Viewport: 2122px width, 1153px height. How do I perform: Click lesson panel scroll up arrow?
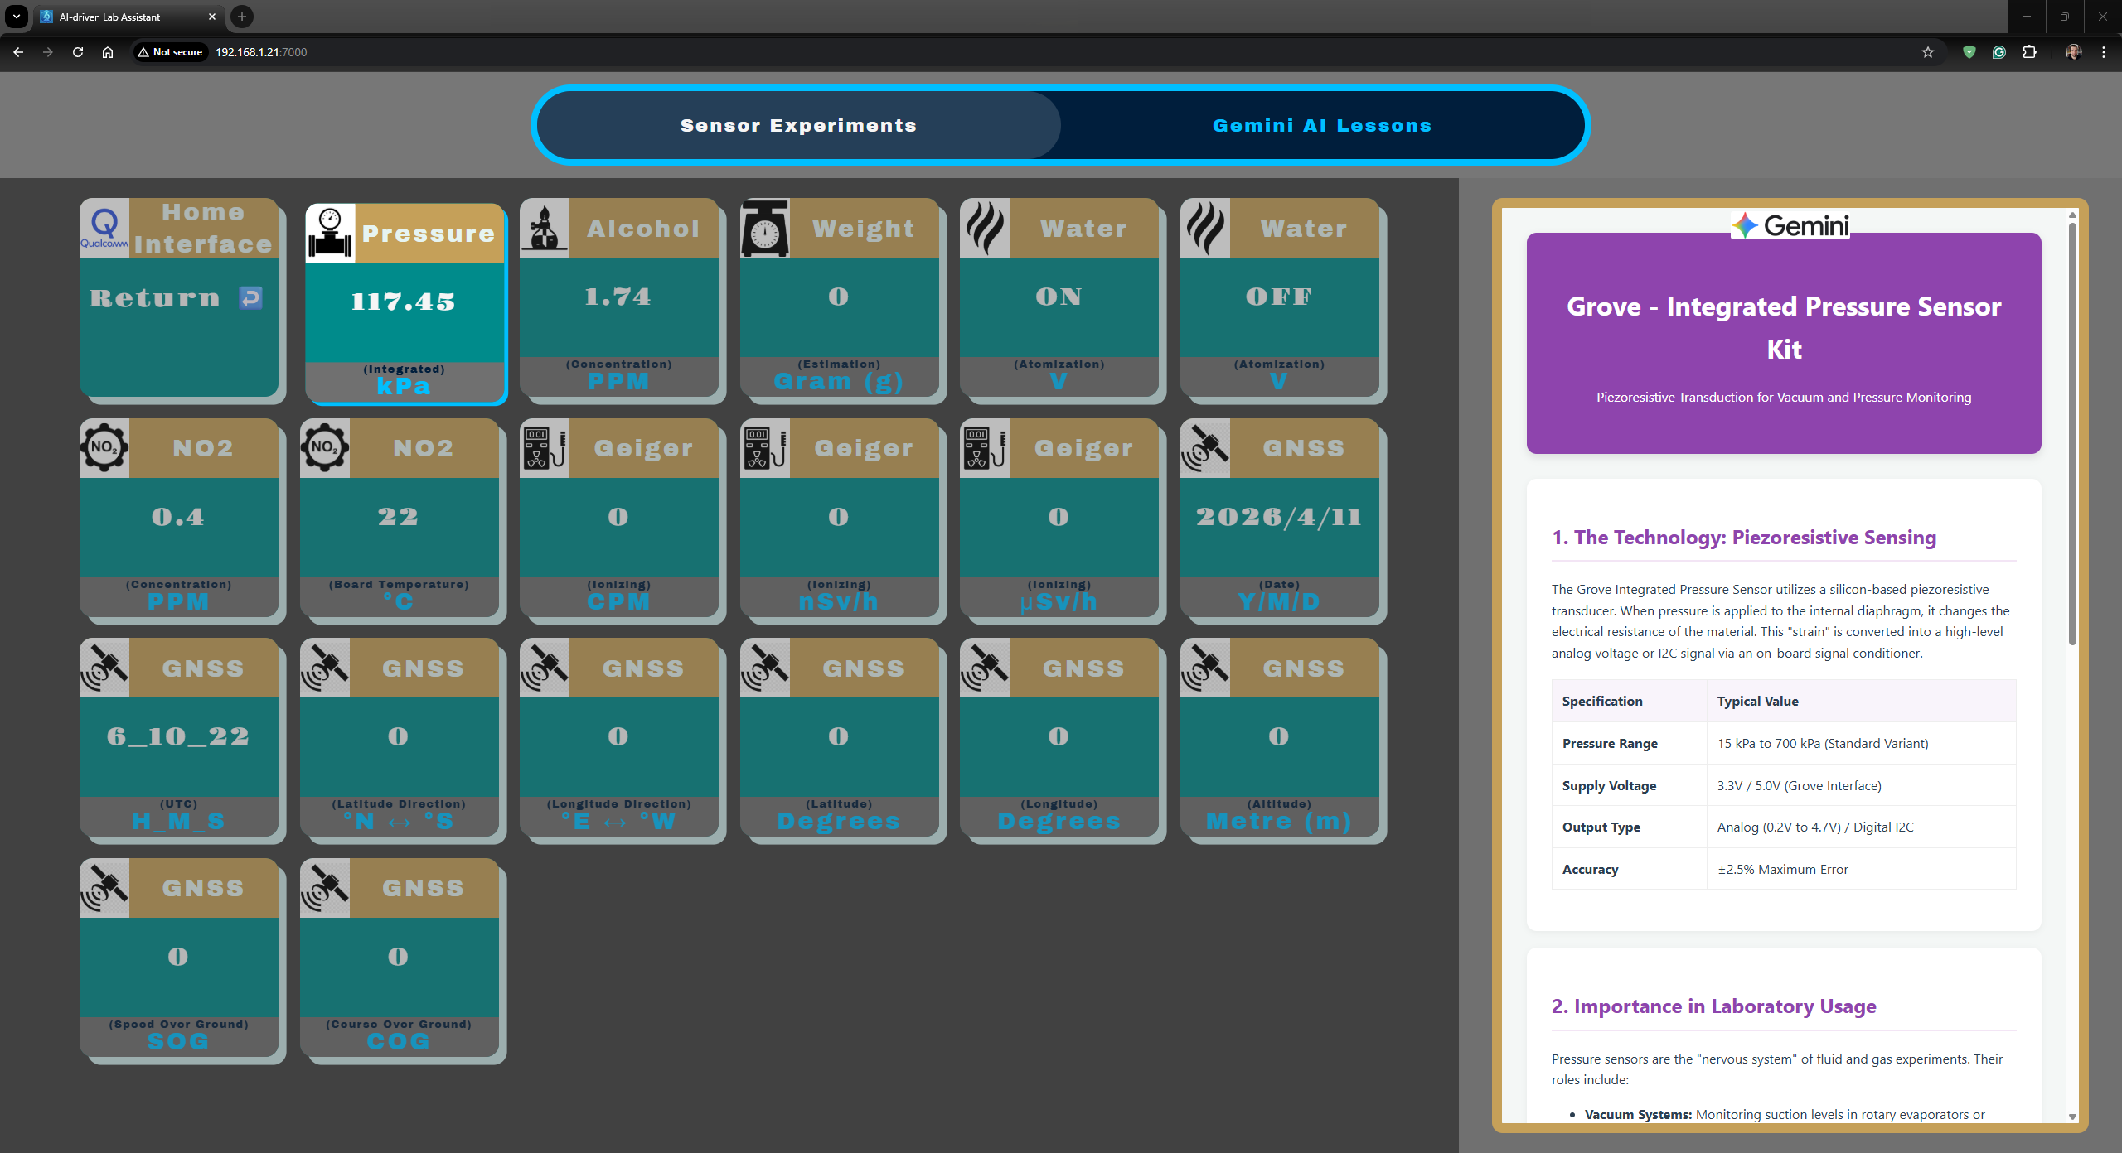pos(2072,215)
